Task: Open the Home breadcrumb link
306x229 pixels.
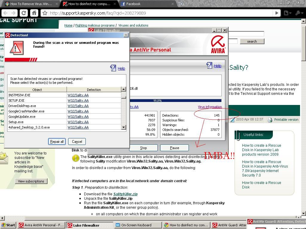Action: (x=68, y=25)
